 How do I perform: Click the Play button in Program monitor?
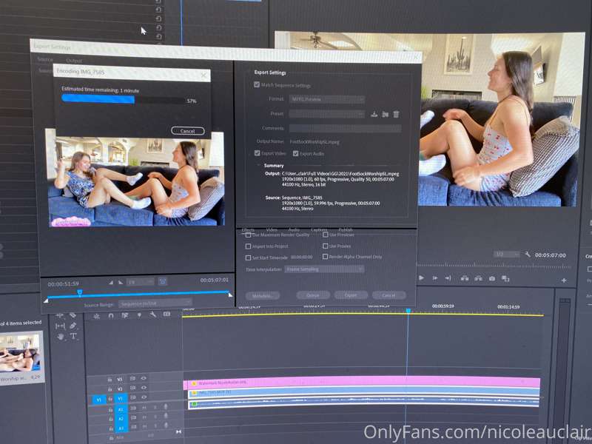tap(422, 278)
